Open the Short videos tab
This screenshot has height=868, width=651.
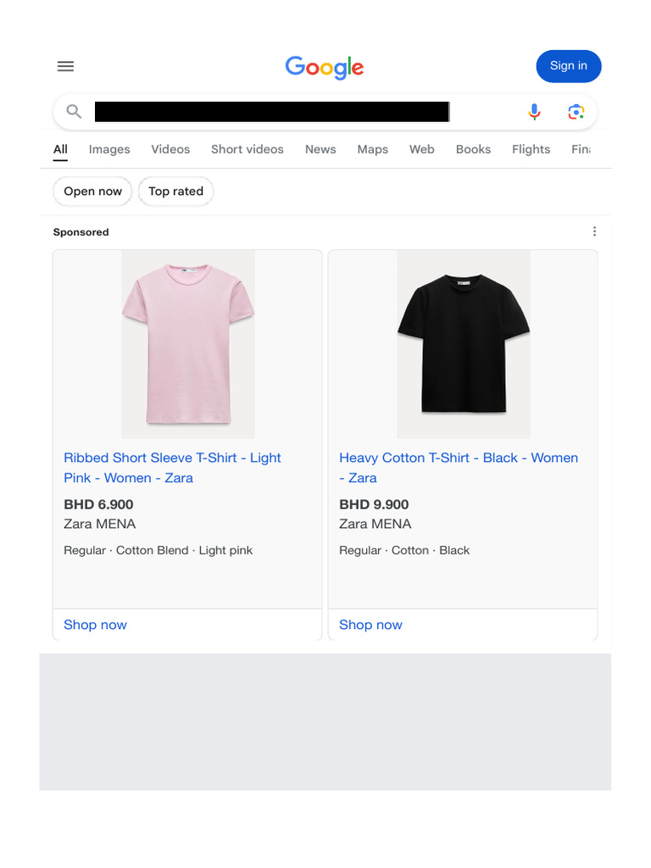tap(248, 149)
